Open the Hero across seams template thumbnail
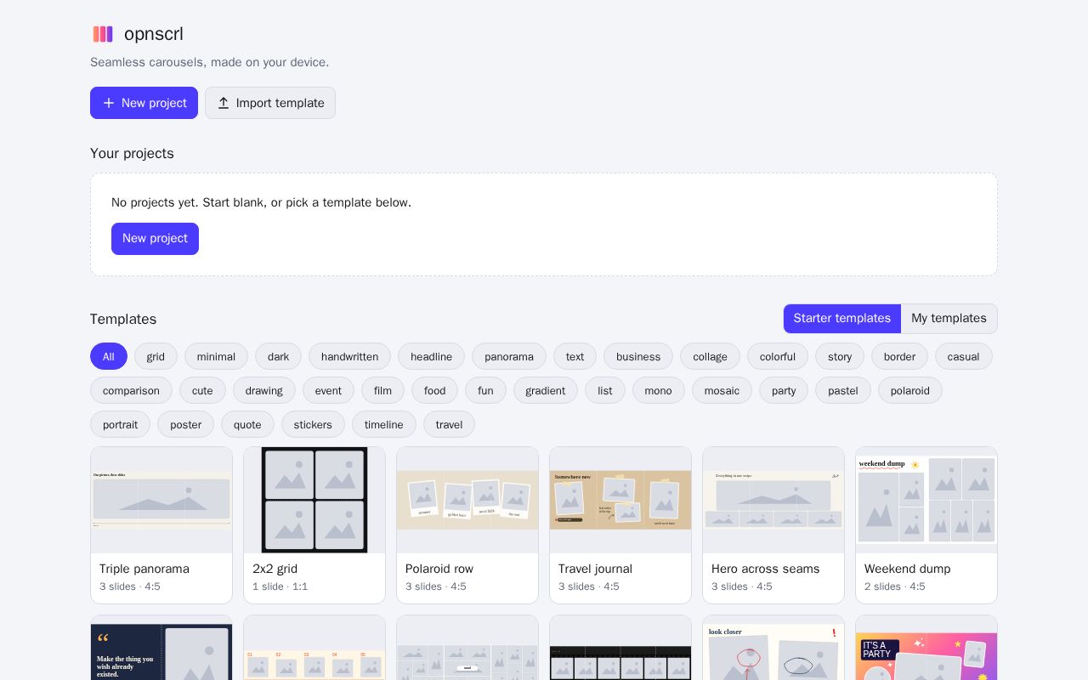 coord(773,500)
